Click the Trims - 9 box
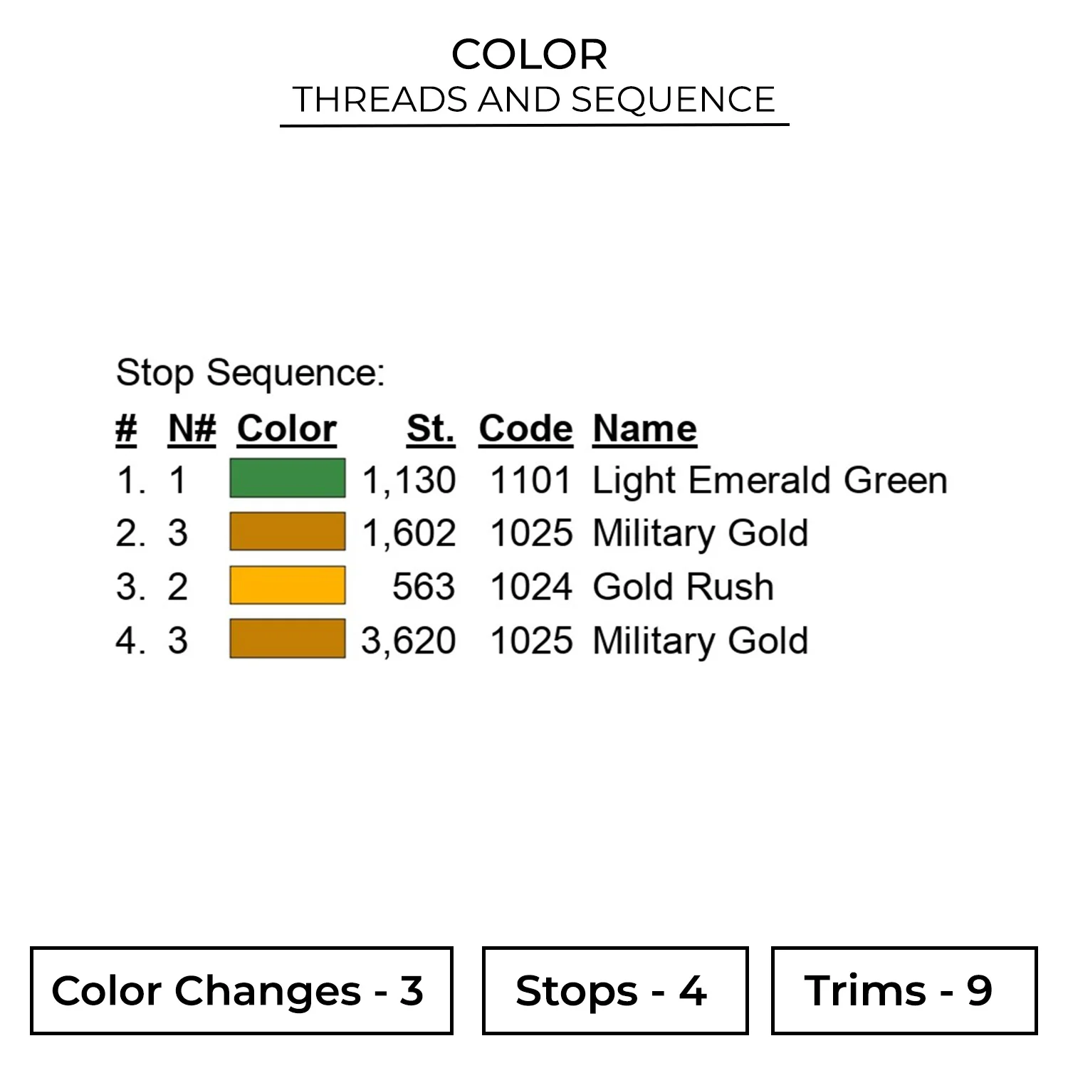 pos(904,990)
